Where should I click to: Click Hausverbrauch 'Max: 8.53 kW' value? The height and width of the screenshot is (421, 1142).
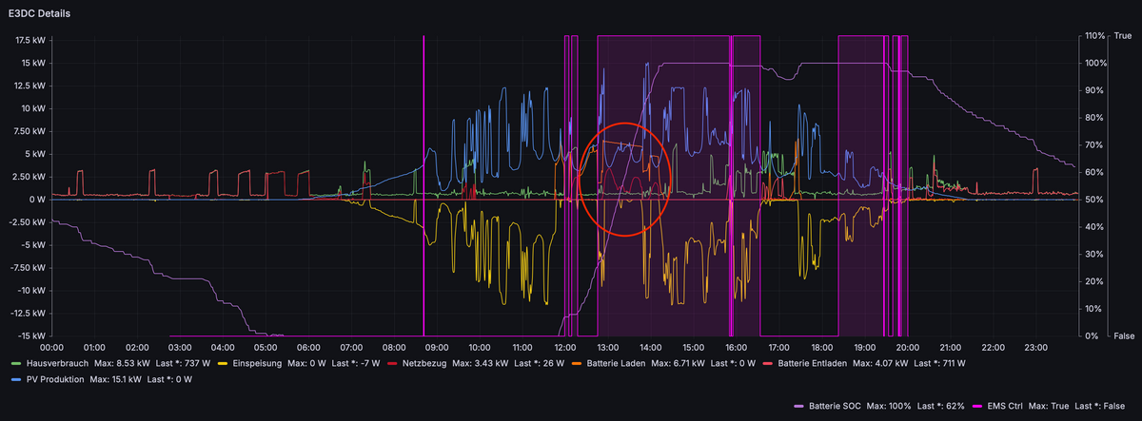coord(122,363)
